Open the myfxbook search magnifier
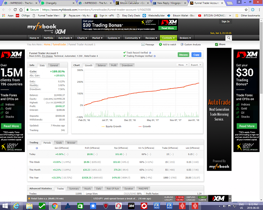The height and width of the screenshot is (210, 263). 228,38
